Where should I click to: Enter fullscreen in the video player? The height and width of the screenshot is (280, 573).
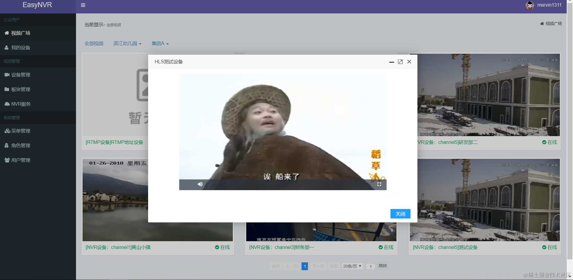tap(379, 184)
